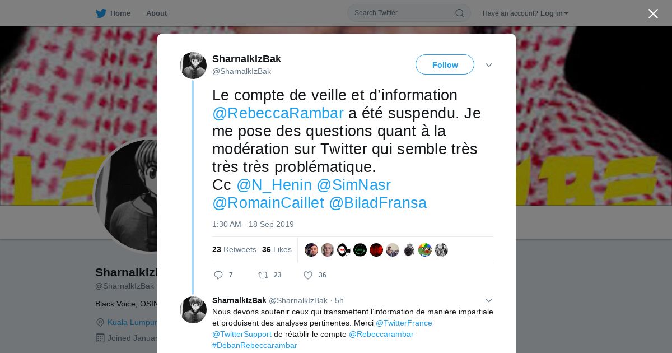Retweet the tweet using the retweet icon
Screen dimensions: 672x353
point(263,275)
